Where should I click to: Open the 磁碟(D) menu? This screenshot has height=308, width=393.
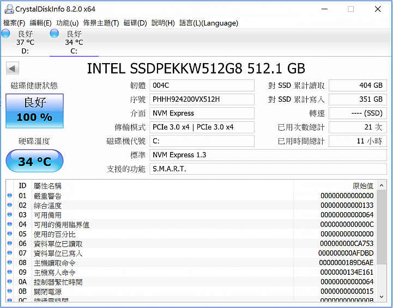pos(135,23)
